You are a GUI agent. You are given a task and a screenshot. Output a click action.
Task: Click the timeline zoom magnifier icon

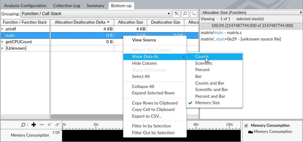pos(23,125)
